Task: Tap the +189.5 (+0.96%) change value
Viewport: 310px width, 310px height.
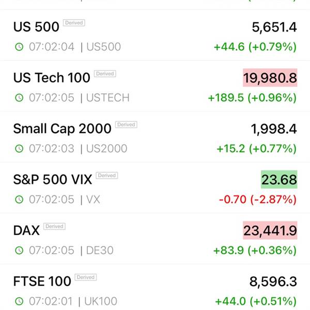Action: tap(253, 98)
